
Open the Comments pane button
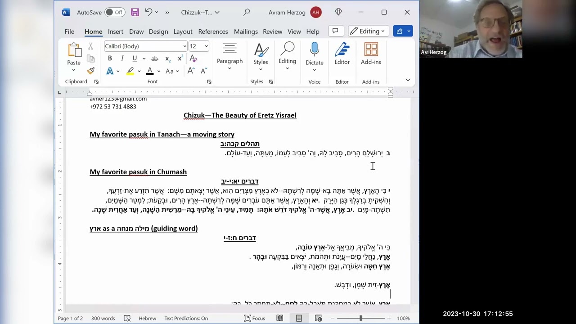tap(335, 31)
